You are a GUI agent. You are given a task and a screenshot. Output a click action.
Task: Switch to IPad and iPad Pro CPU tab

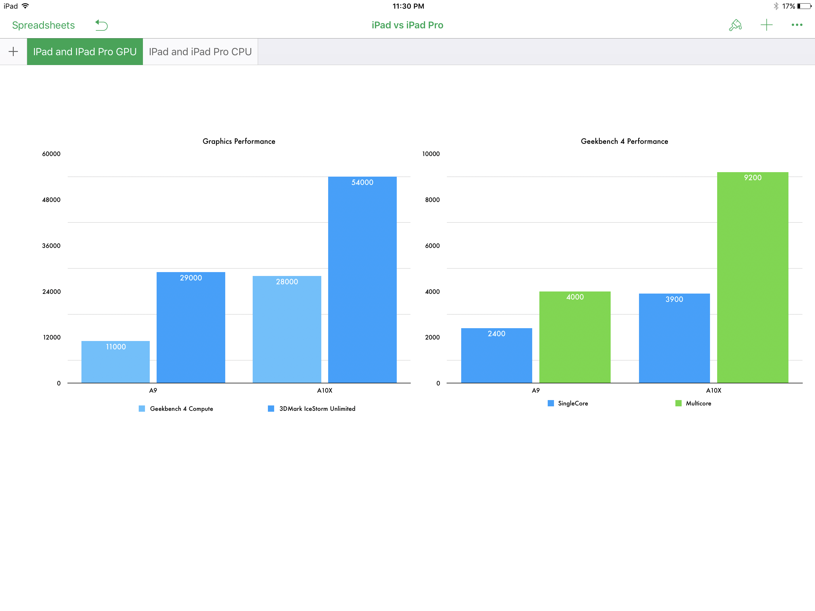coord(200,52)
